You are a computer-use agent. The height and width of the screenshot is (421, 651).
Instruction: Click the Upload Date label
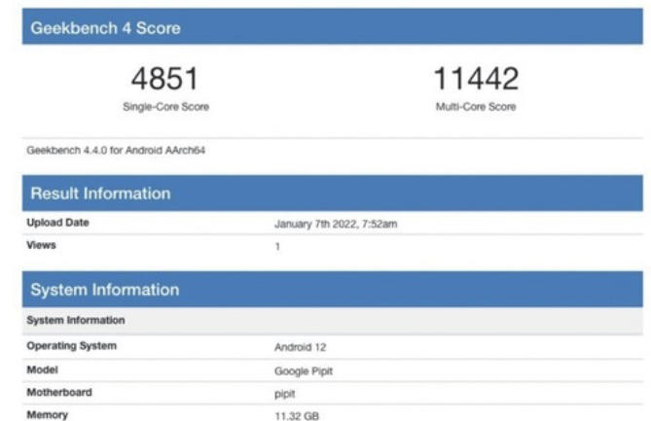[57, 223]
